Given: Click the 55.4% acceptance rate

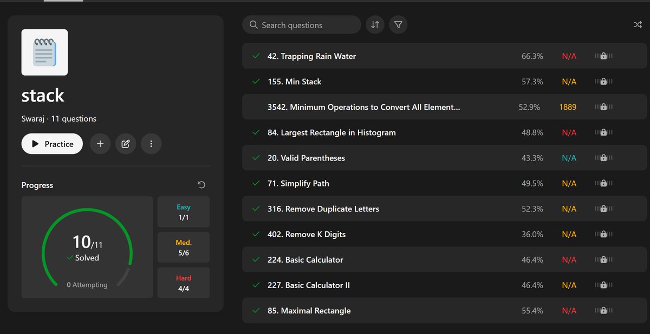Looking at the screenshot, I should tap(532, 311).
